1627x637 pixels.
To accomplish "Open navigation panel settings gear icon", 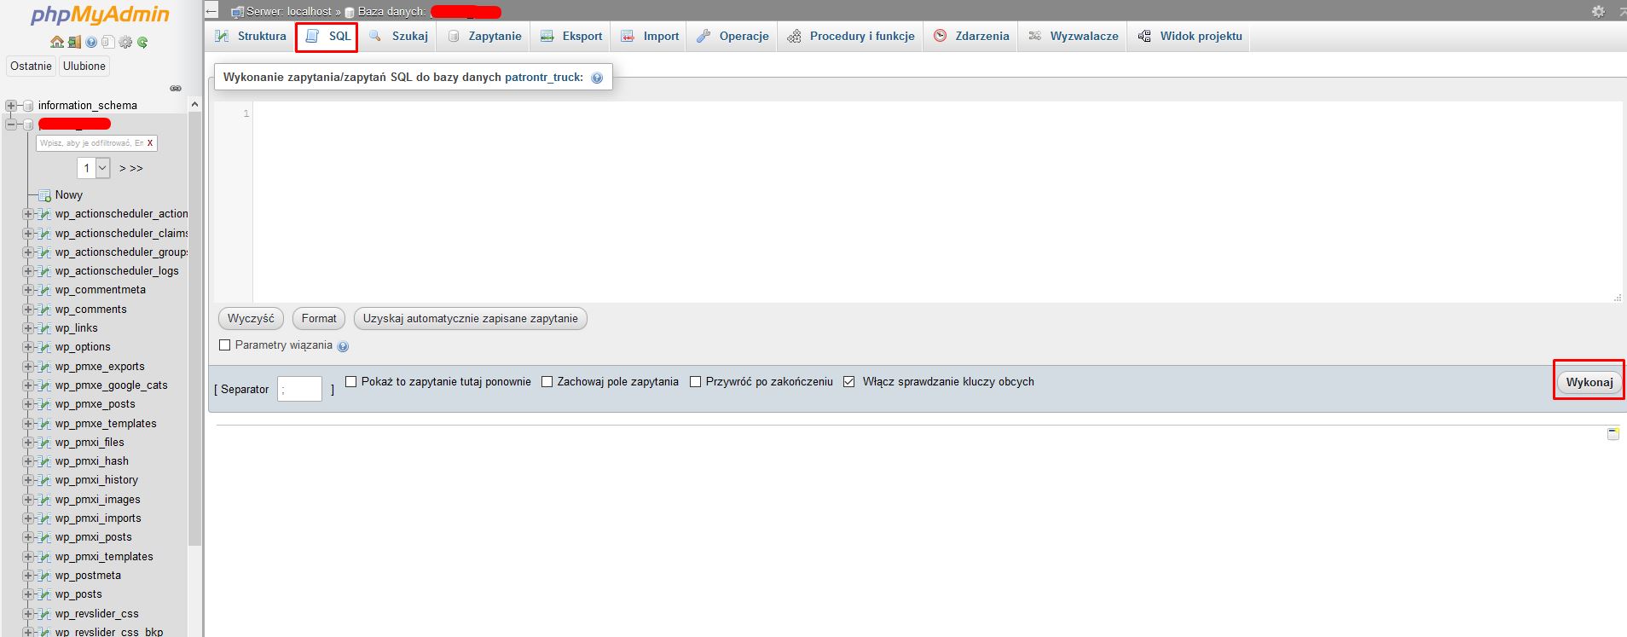I will coord(125,42).
